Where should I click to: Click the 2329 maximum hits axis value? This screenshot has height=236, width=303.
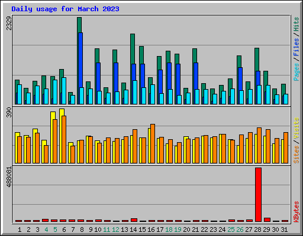pos(9,23)
